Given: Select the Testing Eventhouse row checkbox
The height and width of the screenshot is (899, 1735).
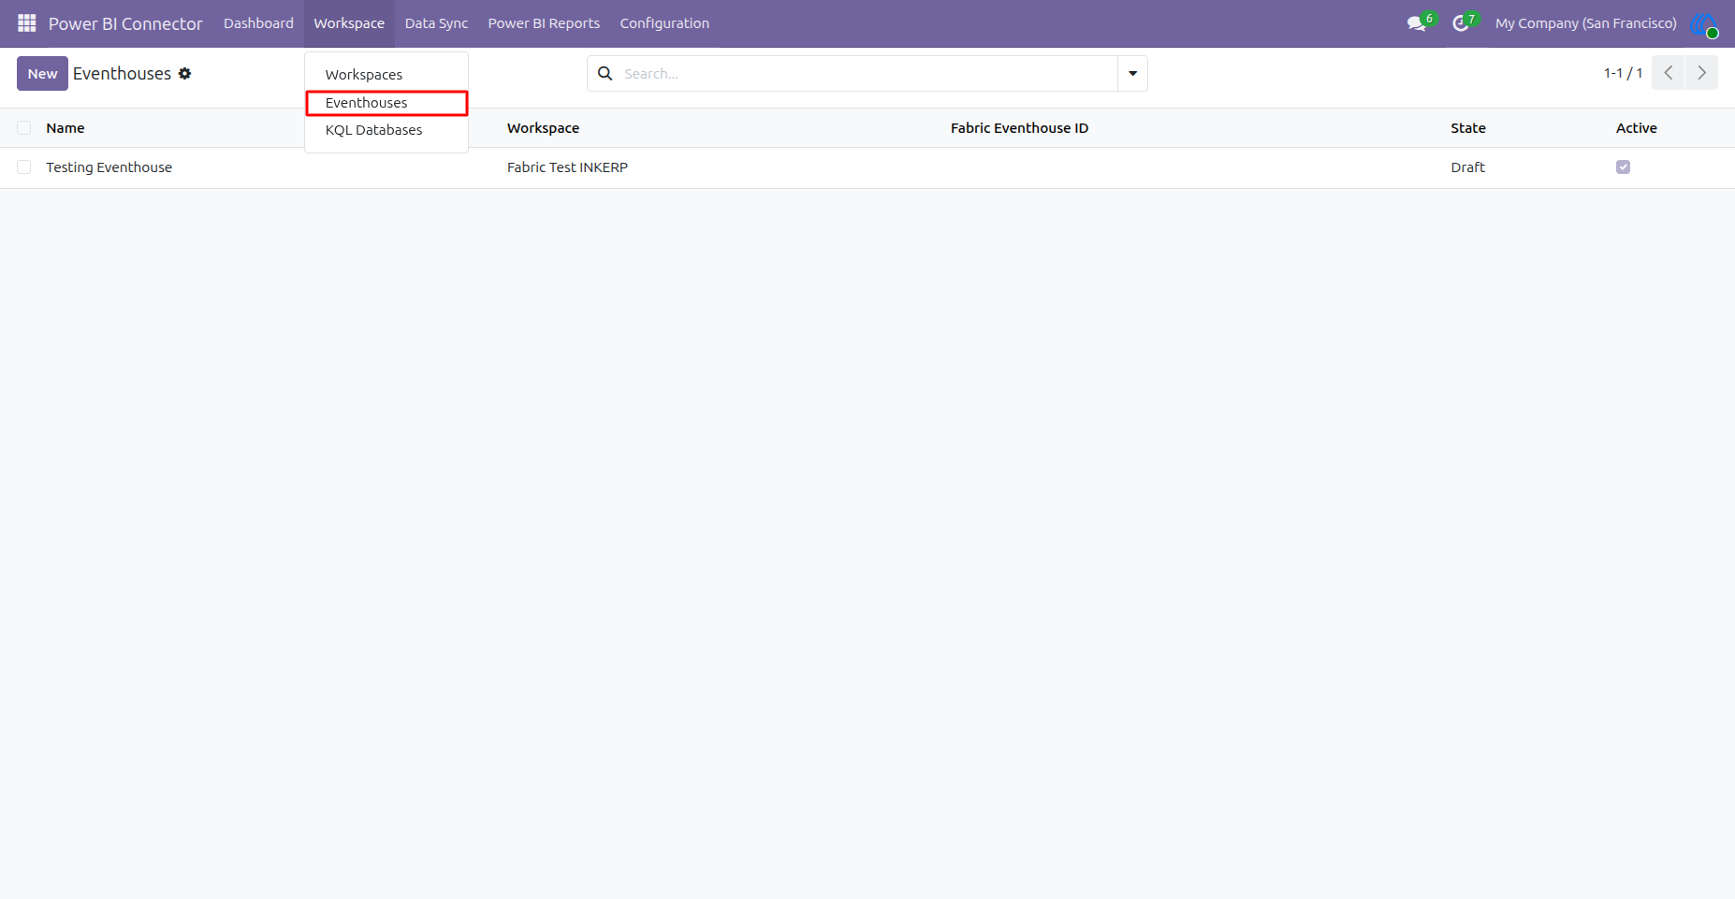Looking at the screenshot, I should click(x=24, y=167).
